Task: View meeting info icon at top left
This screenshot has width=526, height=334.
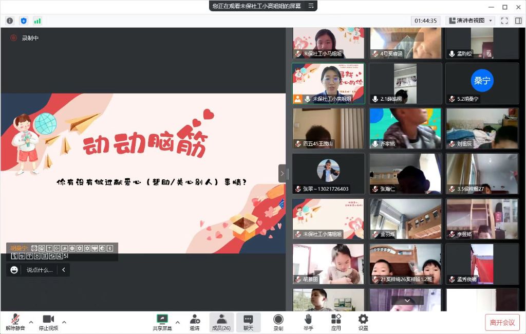Action: [10, 21]
